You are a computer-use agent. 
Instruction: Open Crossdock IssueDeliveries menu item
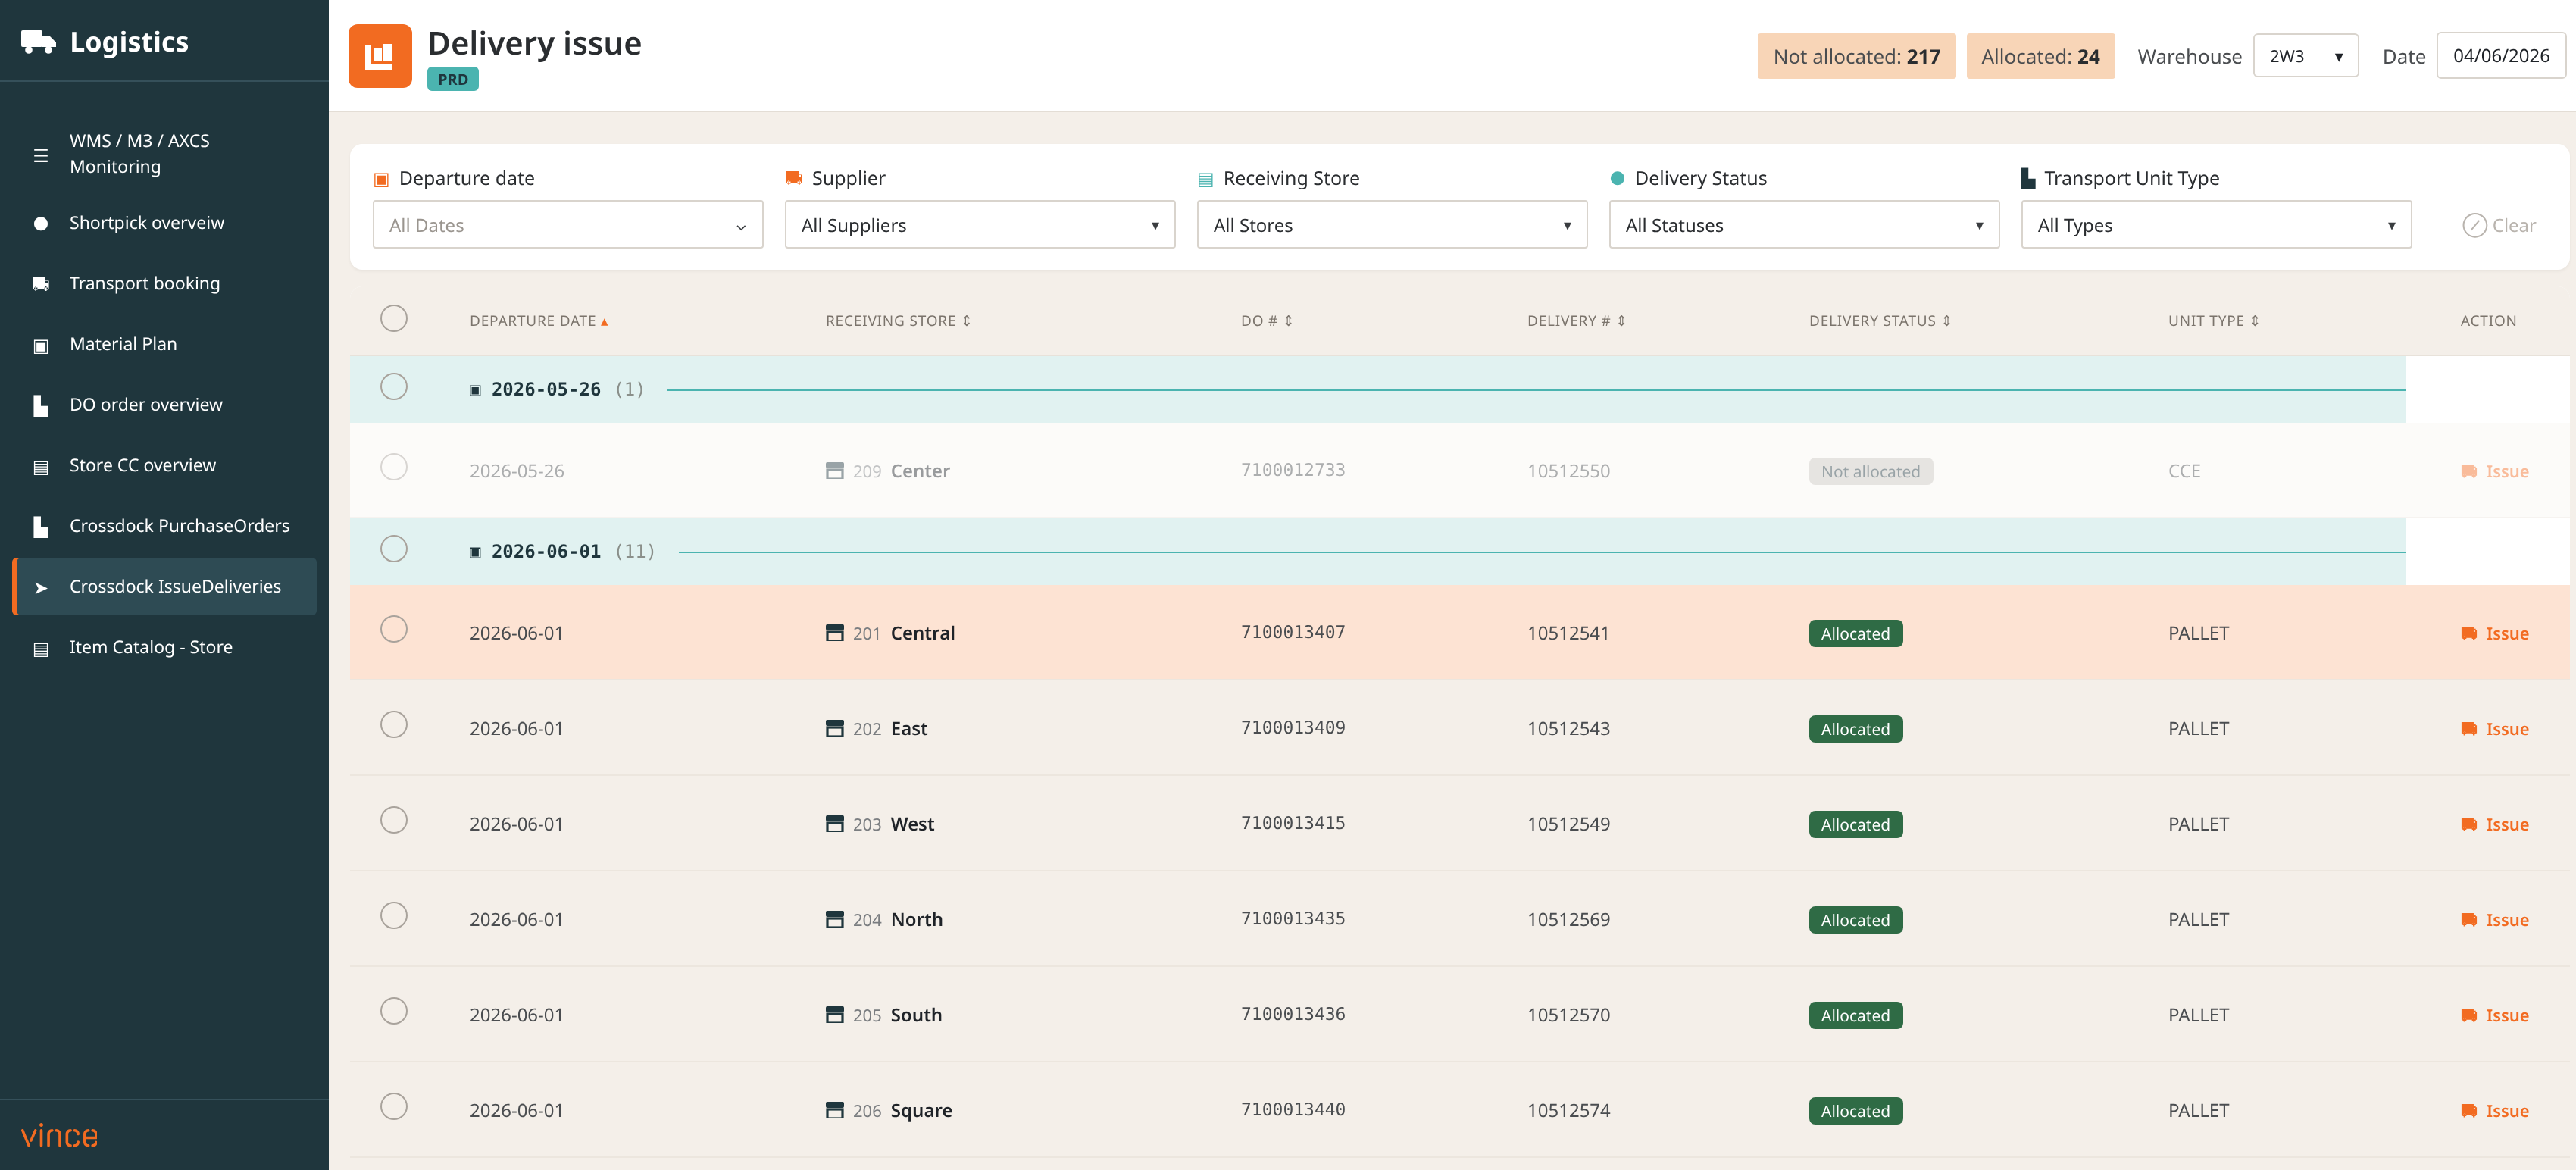click(164, 587)
